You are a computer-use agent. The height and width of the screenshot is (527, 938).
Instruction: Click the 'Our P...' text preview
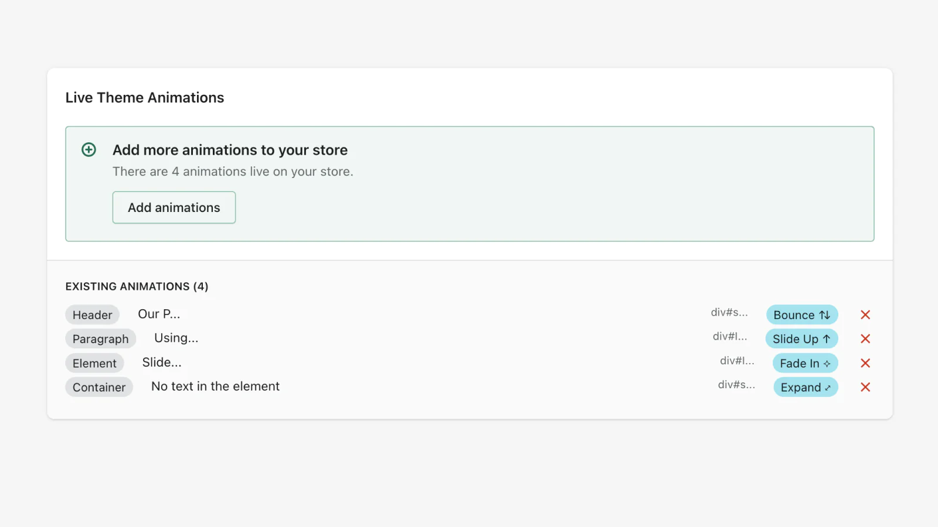point(159,314)
